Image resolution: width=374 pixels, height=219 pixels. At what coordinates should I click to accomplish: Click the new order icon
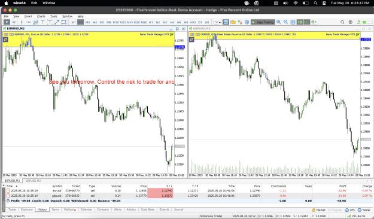240,22
